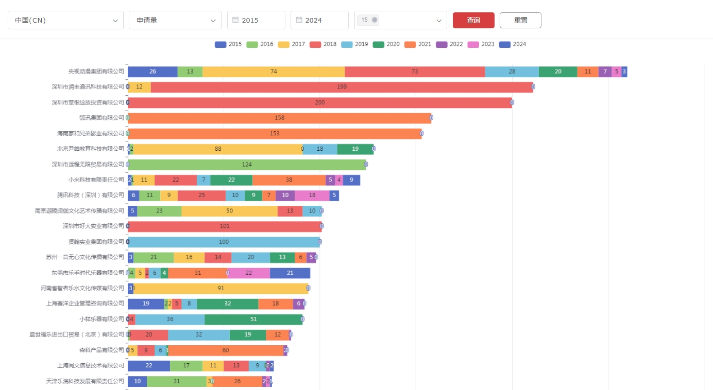Select the 盛世福乐进出口贸易（北京）有限公司 label
Viewport: 713px width, 390px height.
coord(77,334)
